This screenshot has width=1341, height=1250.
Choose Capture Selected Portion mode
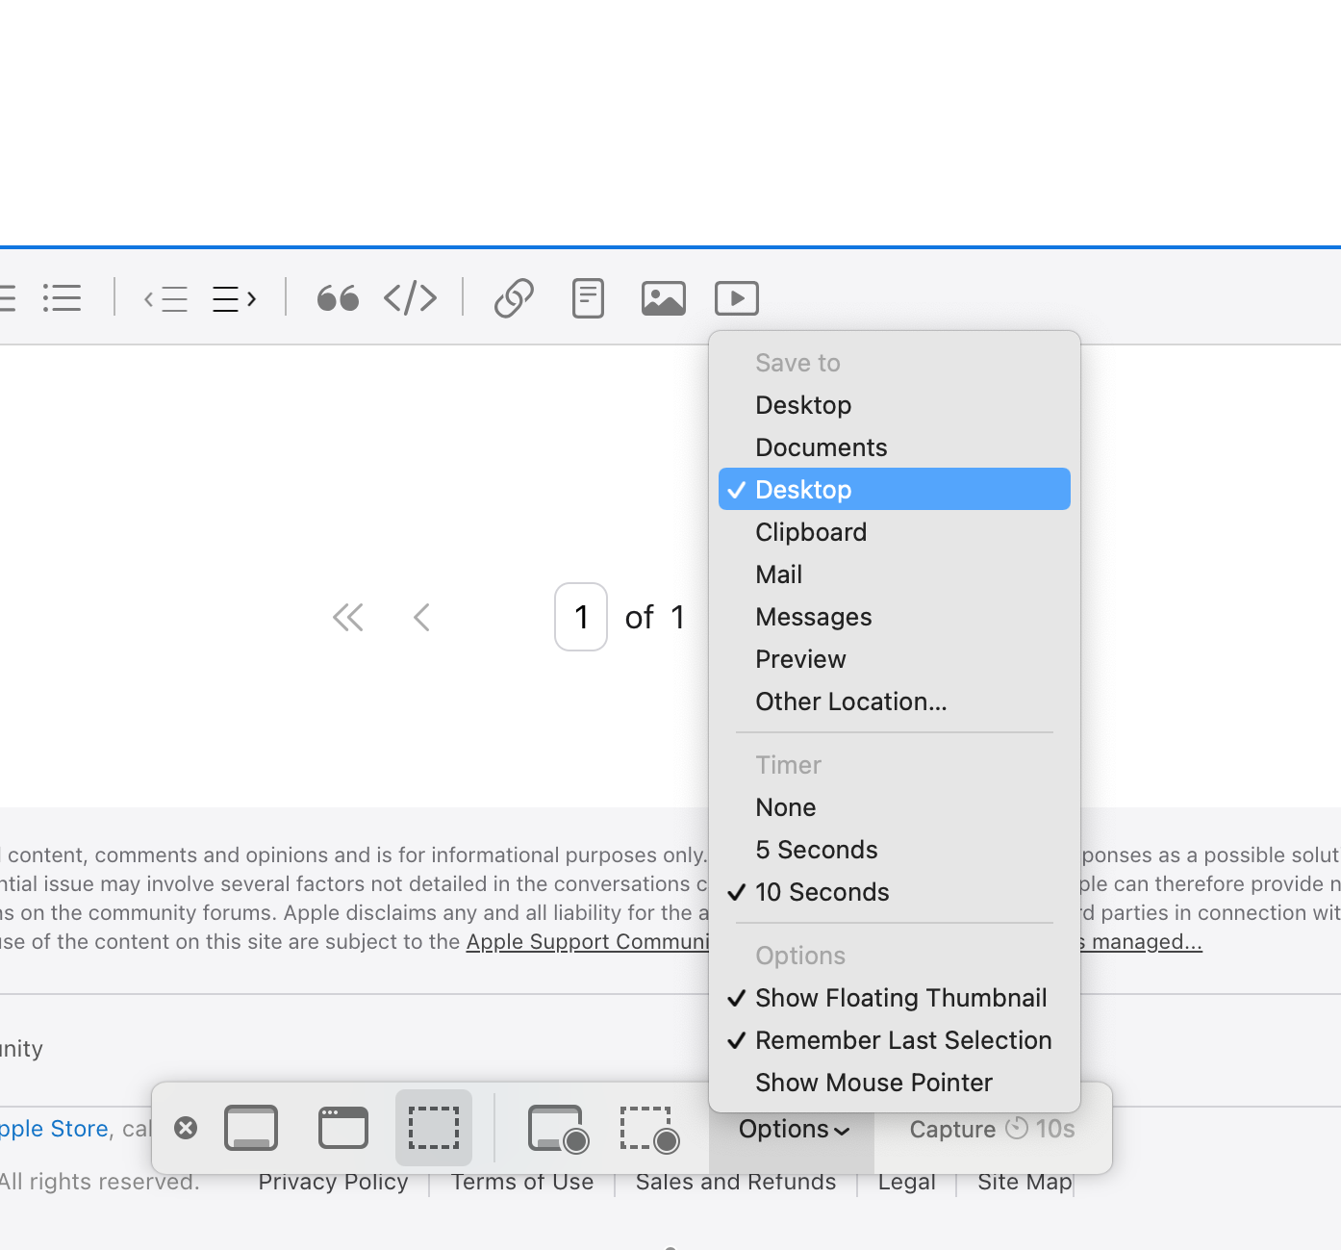pos(434,1128)
